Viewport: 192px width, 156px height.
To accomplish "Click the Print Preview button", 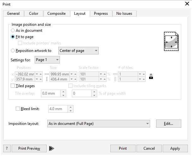I will 29,148.
